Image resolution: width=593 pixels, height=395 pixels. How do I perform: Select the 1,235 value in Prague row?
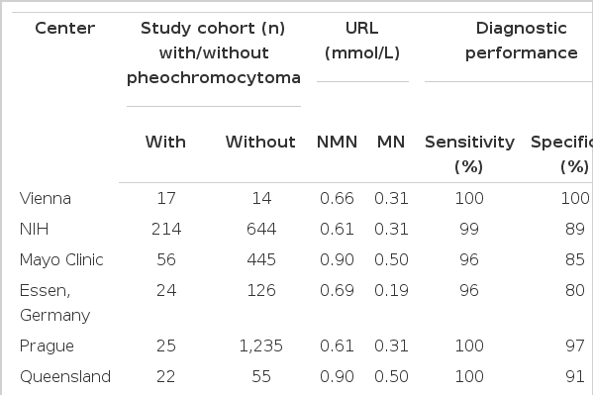[x=261, y=346]
